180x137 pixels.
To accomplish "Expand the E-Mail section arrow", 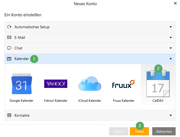I will coord(171,37).
